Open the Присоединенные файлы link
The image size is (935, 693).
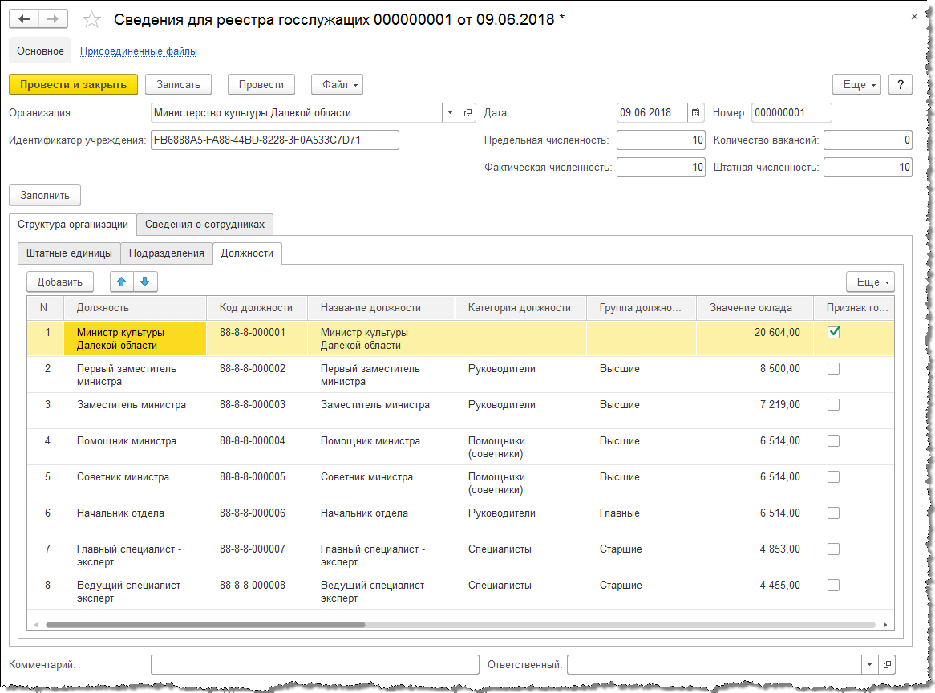tap(138, 51)
